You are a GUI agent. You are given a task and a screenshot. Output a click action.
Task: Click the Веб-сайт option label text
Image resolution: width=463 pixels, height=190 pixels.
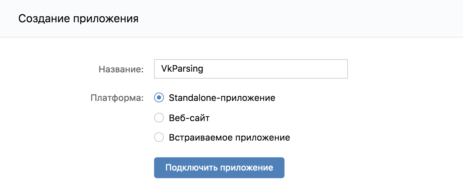[x=189, y=118]
